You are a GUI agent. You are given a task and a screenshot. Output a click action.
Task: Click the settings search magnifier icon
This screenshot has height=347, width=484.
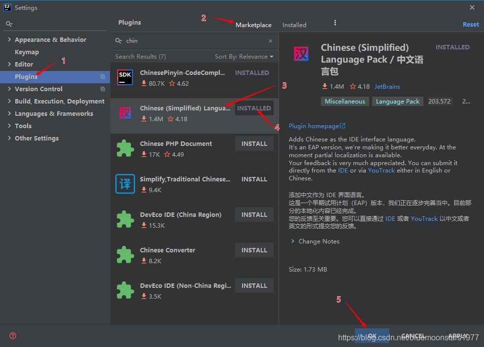point(9,24)
